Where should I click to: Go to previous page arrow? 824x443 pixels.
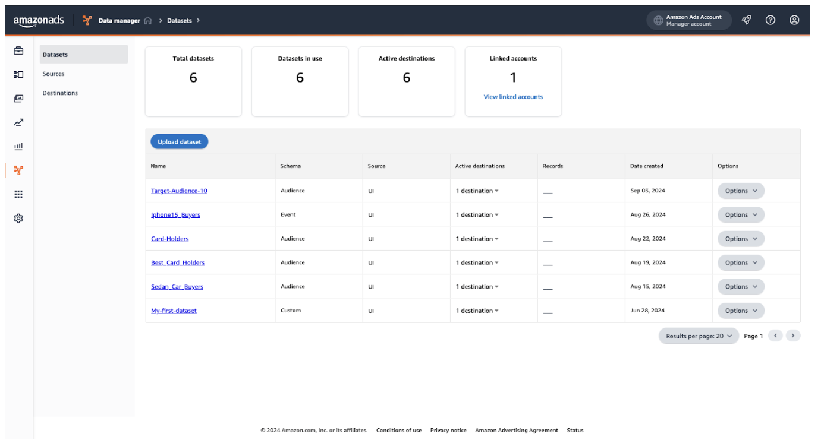[775, 336]
